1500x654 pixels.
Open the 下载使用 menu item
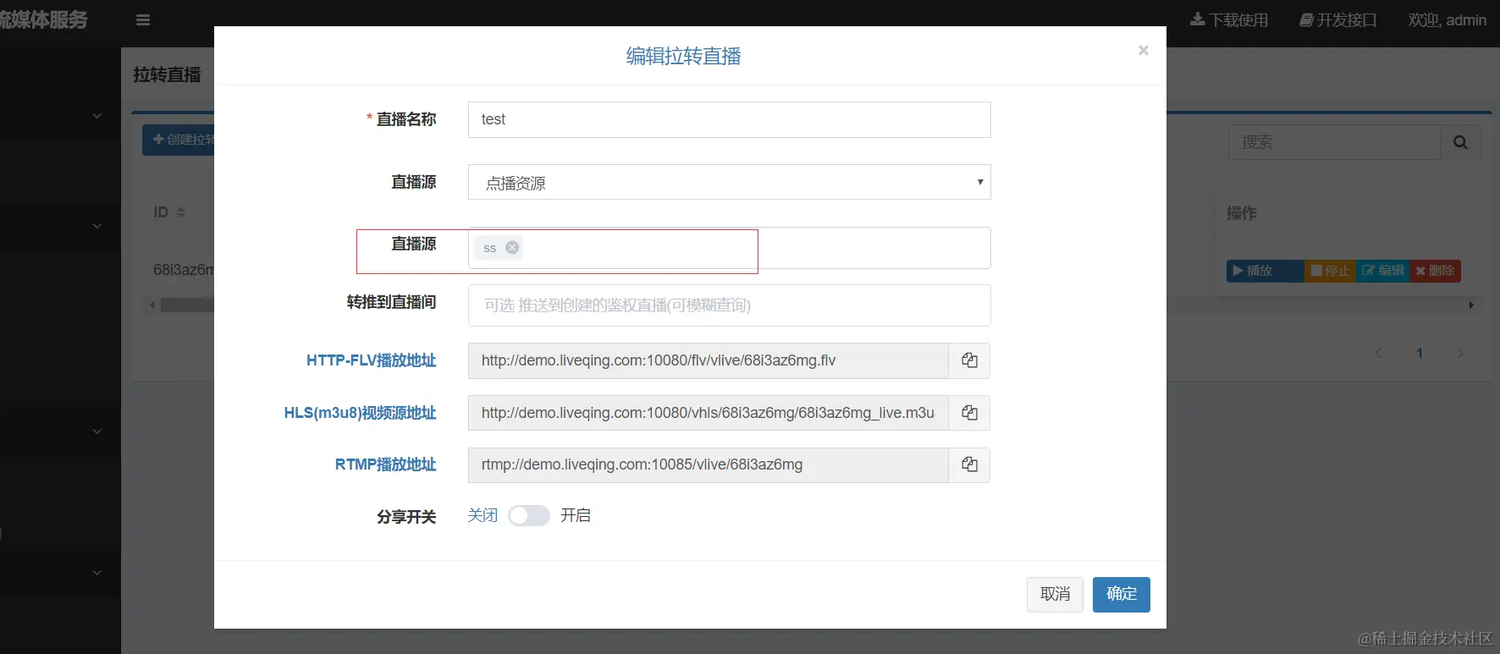pyautogui.click(x=1229, y=20)
